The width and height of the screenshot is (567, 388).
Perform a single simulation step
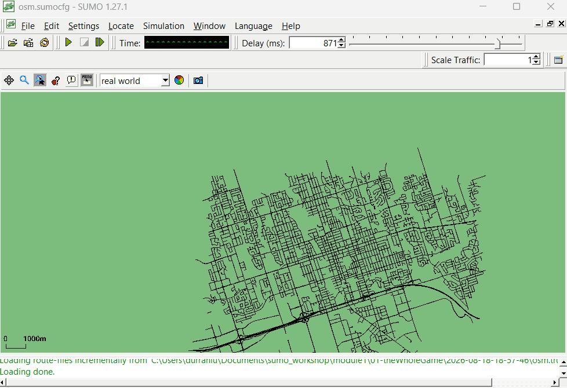[100, 42]
